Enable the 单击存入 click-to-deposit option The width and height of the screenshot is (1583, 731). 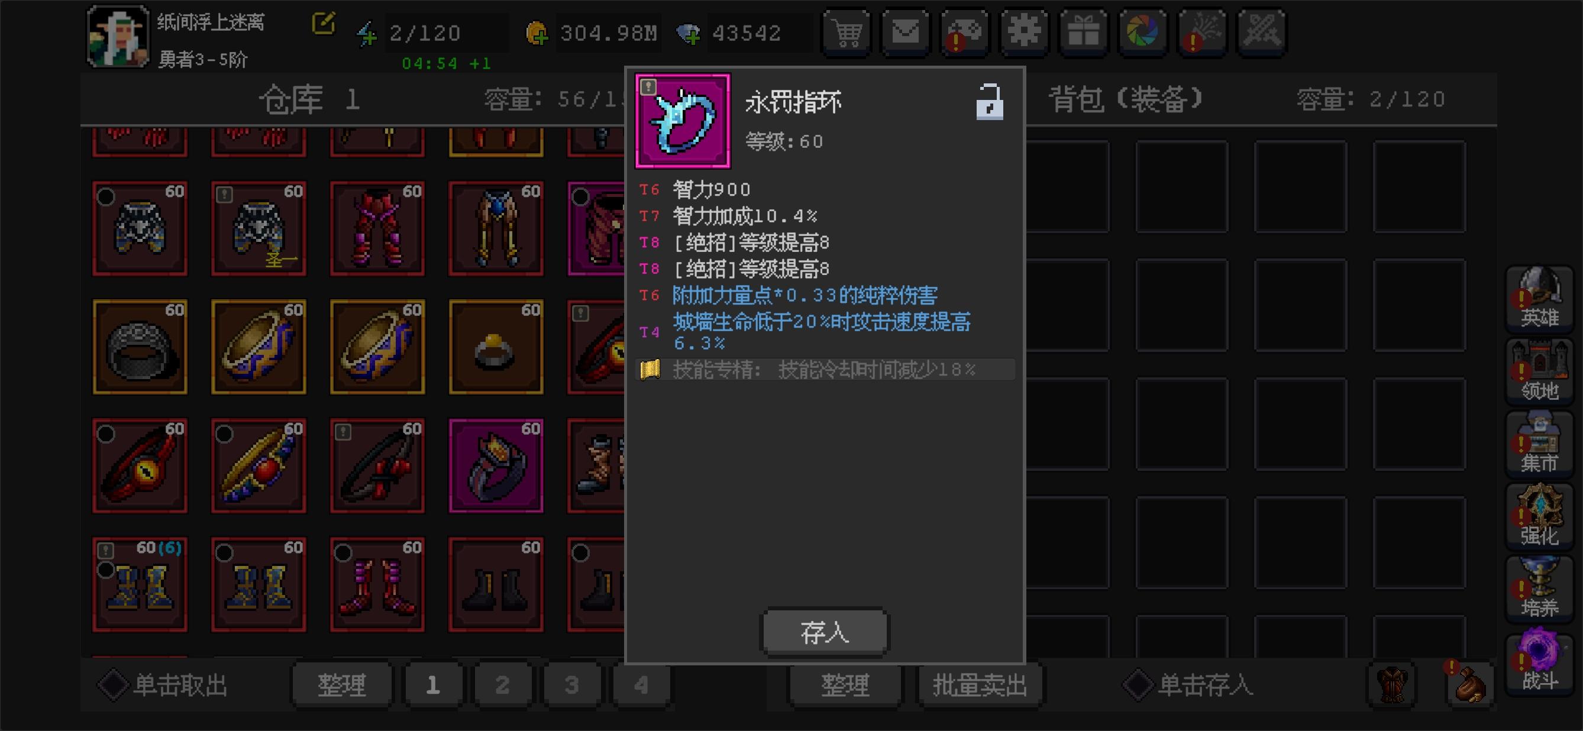pyautogui.click(x=1188, y=685)
